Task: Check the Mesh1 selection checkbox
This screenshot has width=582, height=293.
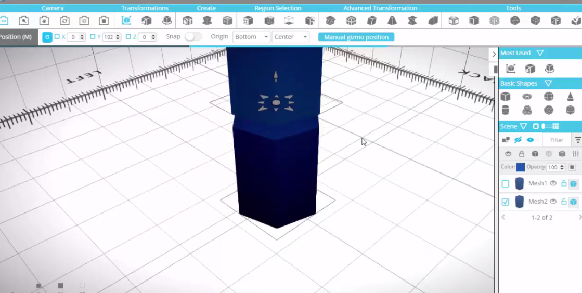Action: [x=505, y=183]
